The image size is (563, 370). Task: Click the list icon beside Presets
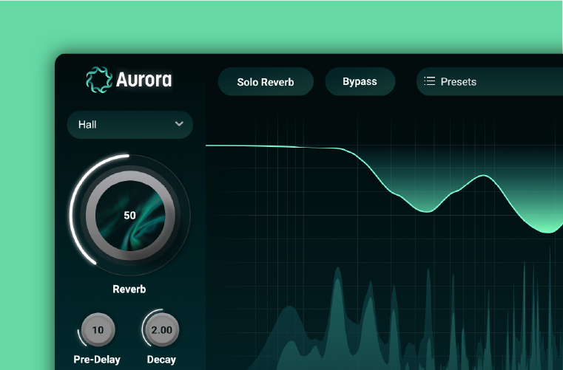click(x=429, y=81)
